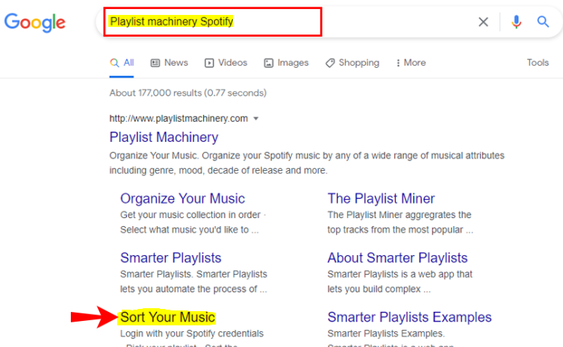Open the Sort Your Music link
The height and width of the screenshot is (347, 563).
click(x=167, y=317)
